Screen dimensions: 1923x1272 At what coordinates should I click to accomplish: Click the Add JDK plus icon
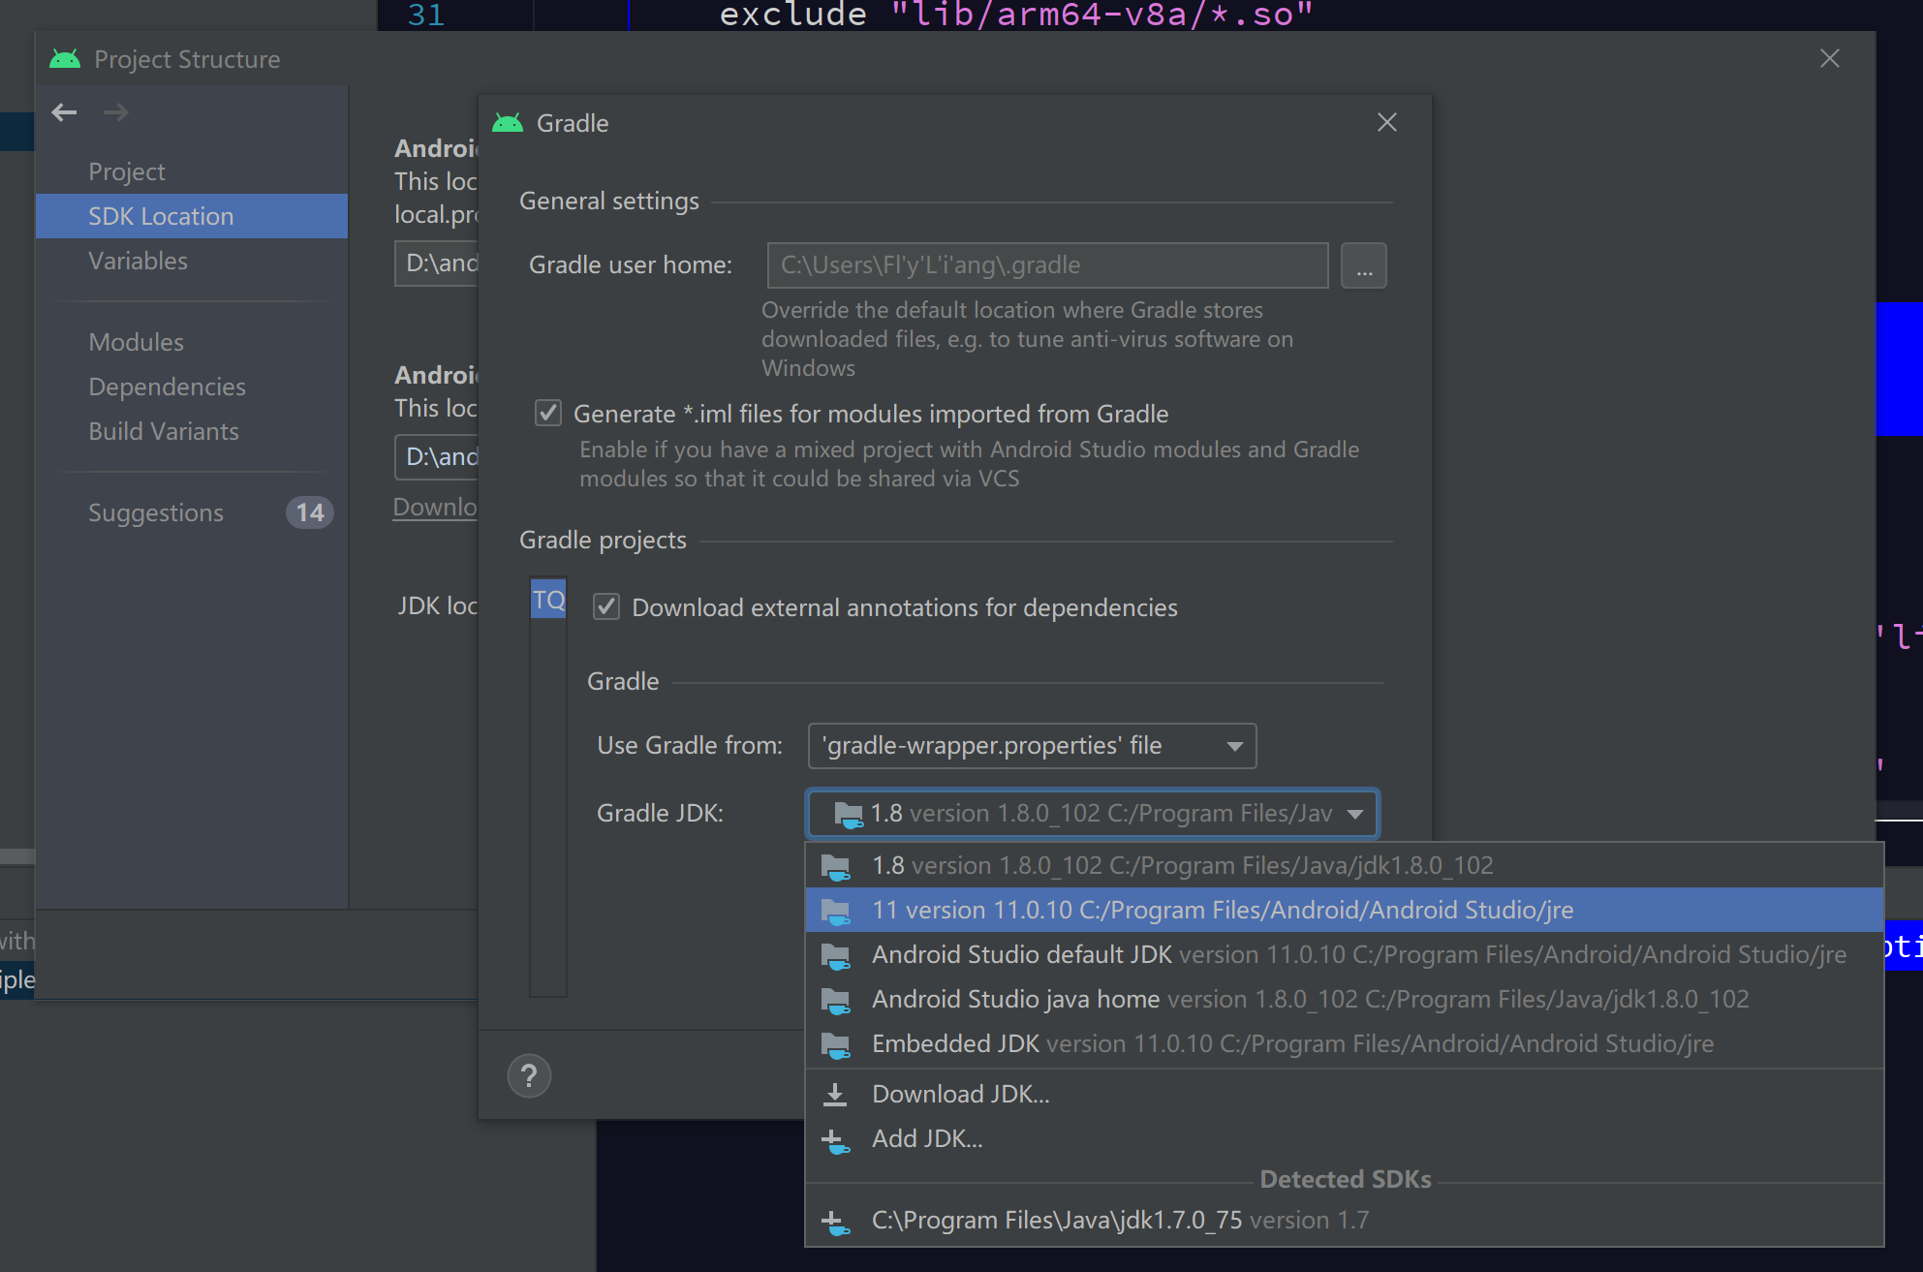tap(835, 1140)
